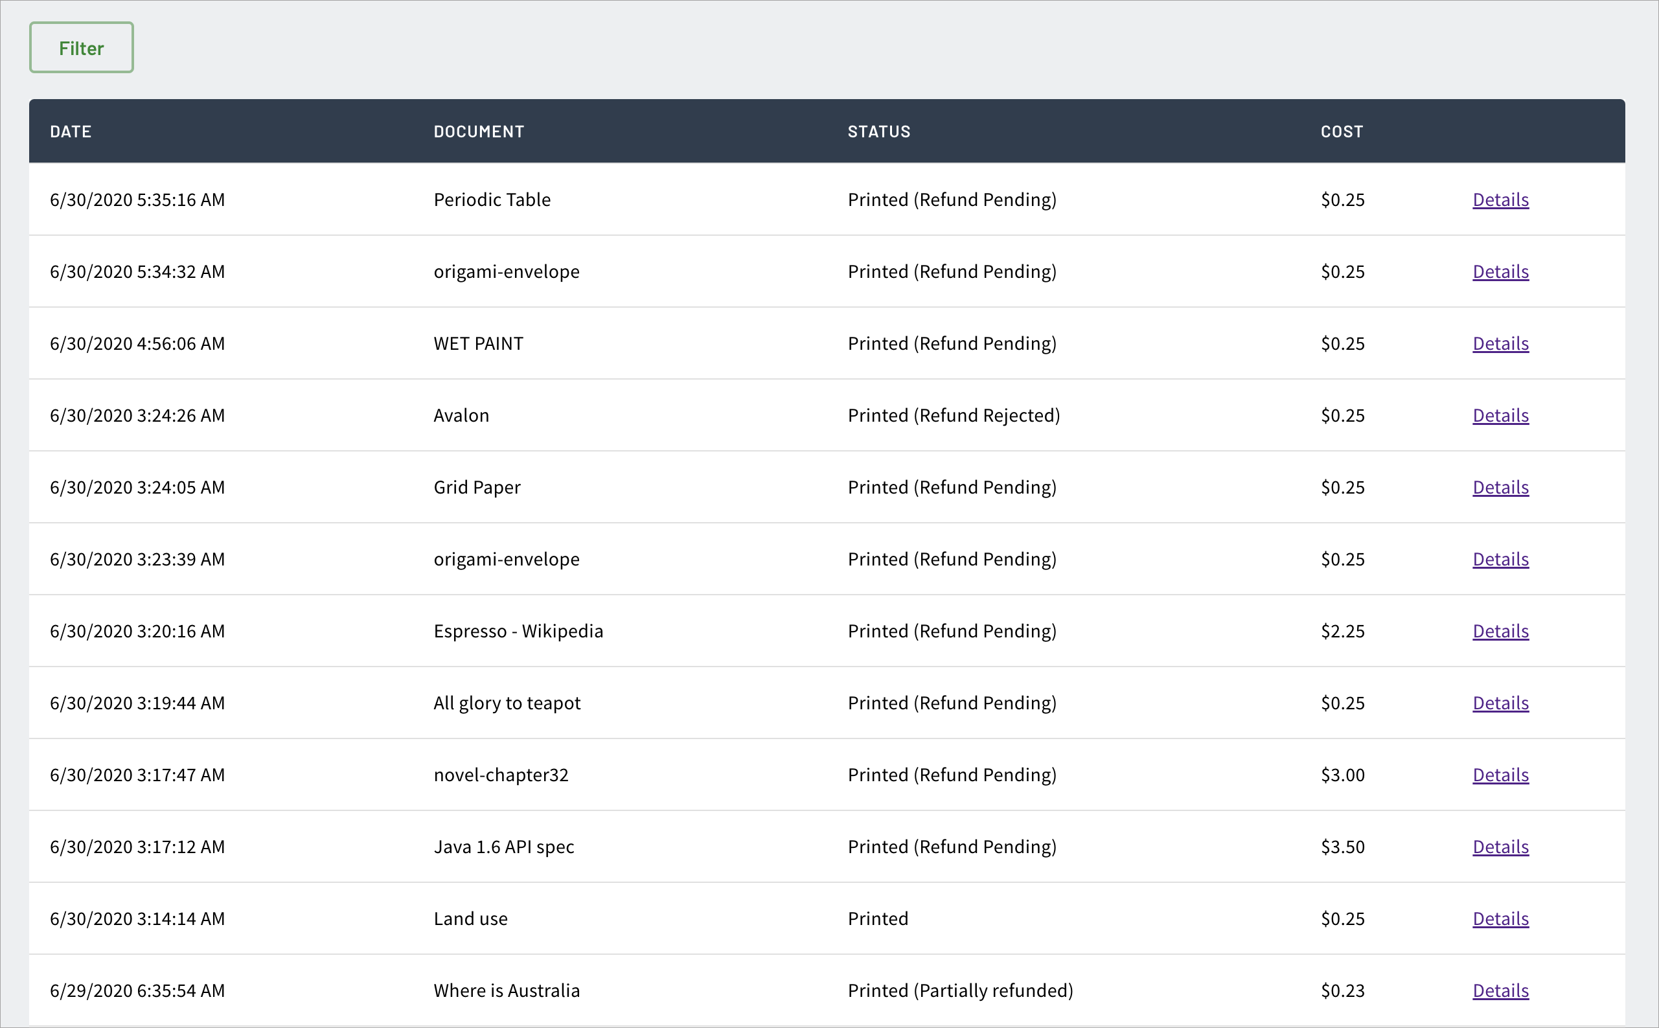The image size is (1659, 1028).
Task: Click the STATUS column header
Action: 878,132
